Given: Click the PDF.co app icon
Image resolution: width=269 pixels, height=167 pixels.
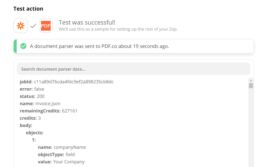Looking at the screenshot, I should pyautogui.click(x=46, y=26).
